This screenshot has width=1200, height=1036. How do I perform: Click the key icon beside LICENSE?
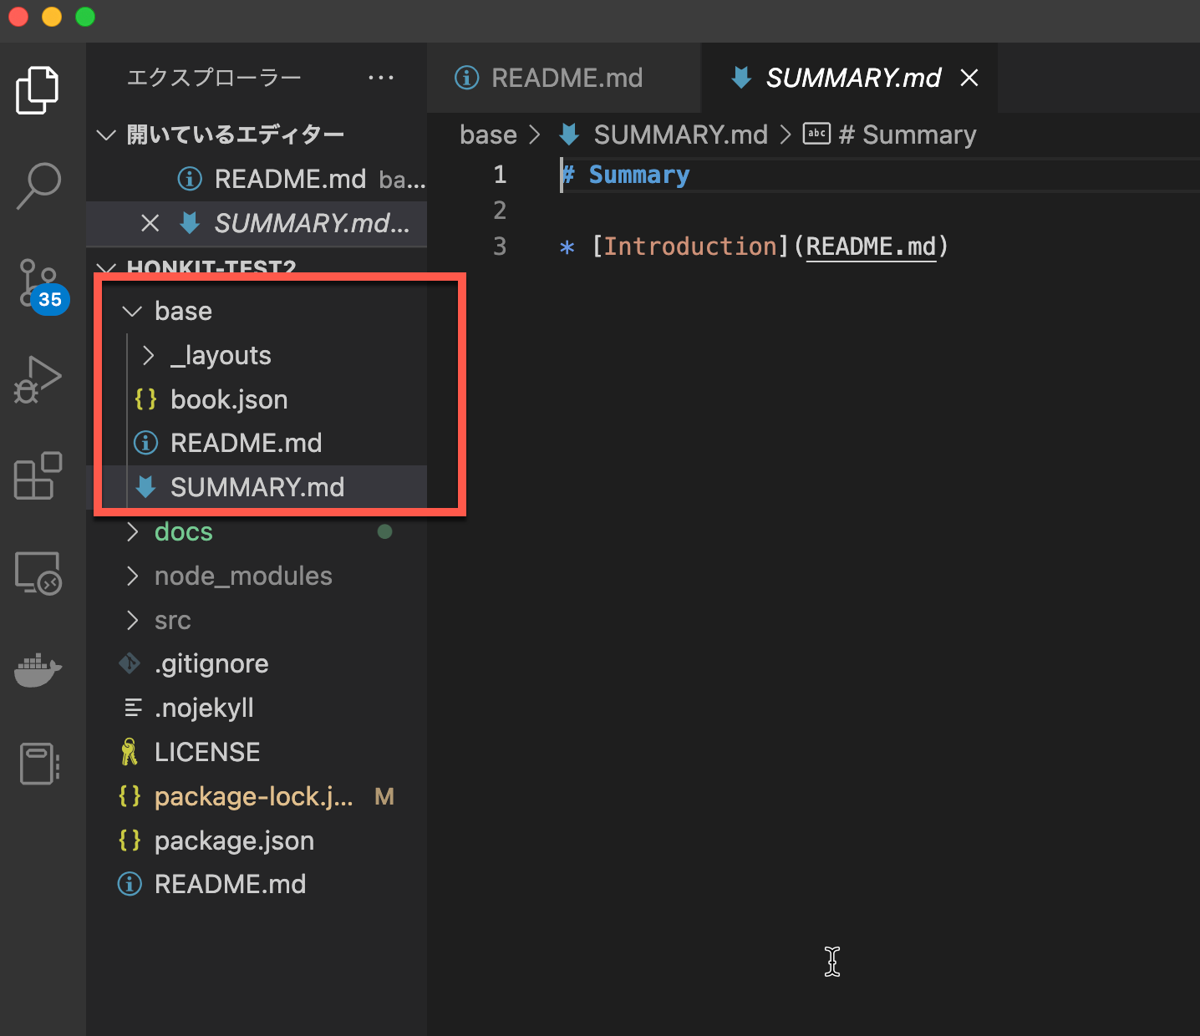[x=130, y=753]
